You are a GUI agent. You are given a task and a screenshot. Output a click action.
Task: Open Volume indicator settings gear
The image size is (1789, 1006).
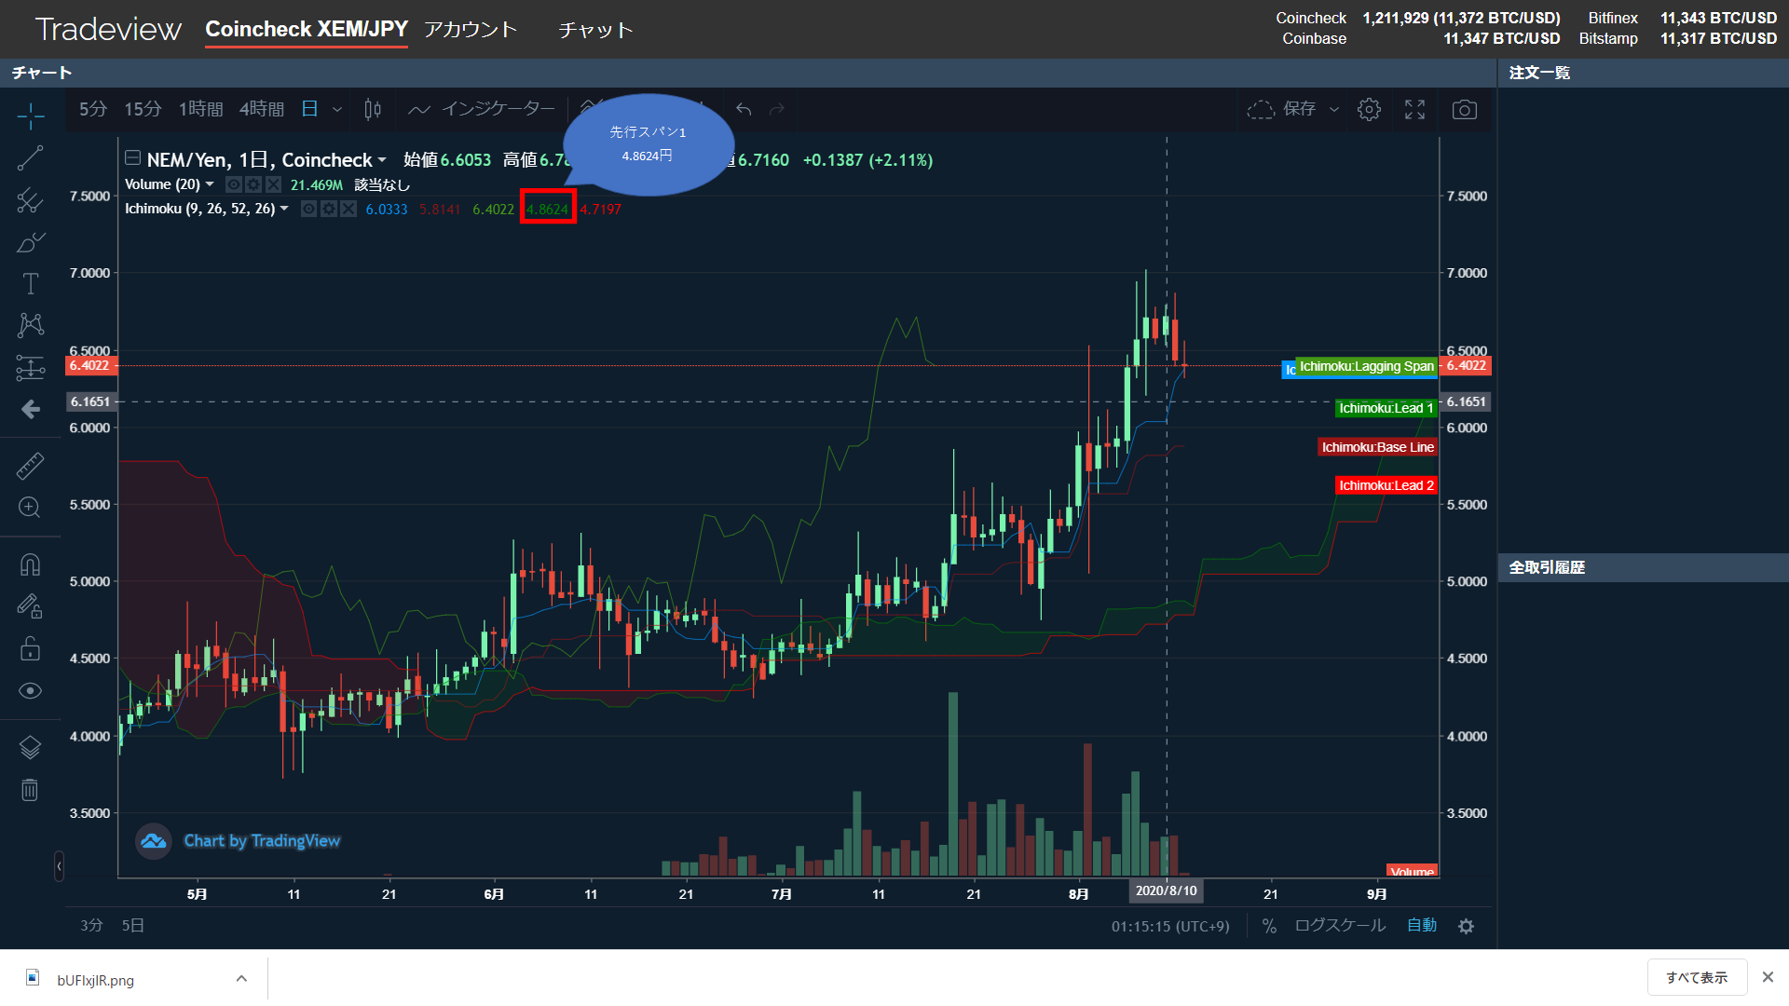tap(253, 184)
